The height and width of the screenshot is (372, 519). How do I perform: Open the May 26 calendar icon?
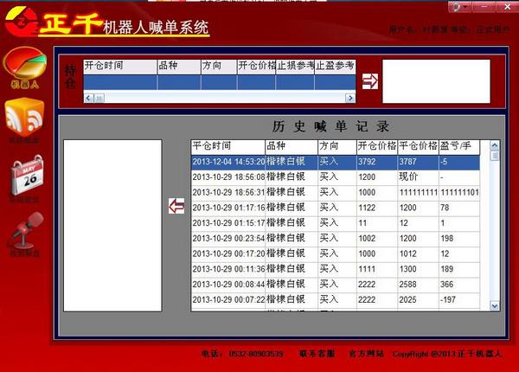27,177
